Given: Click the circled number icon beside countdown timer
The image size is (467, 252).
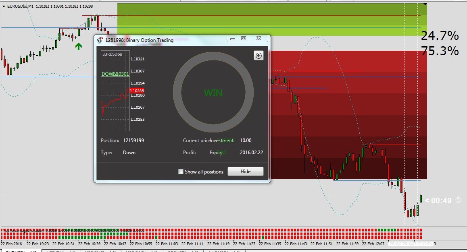Looking at the screenshot, I should [x=458, y=200].
